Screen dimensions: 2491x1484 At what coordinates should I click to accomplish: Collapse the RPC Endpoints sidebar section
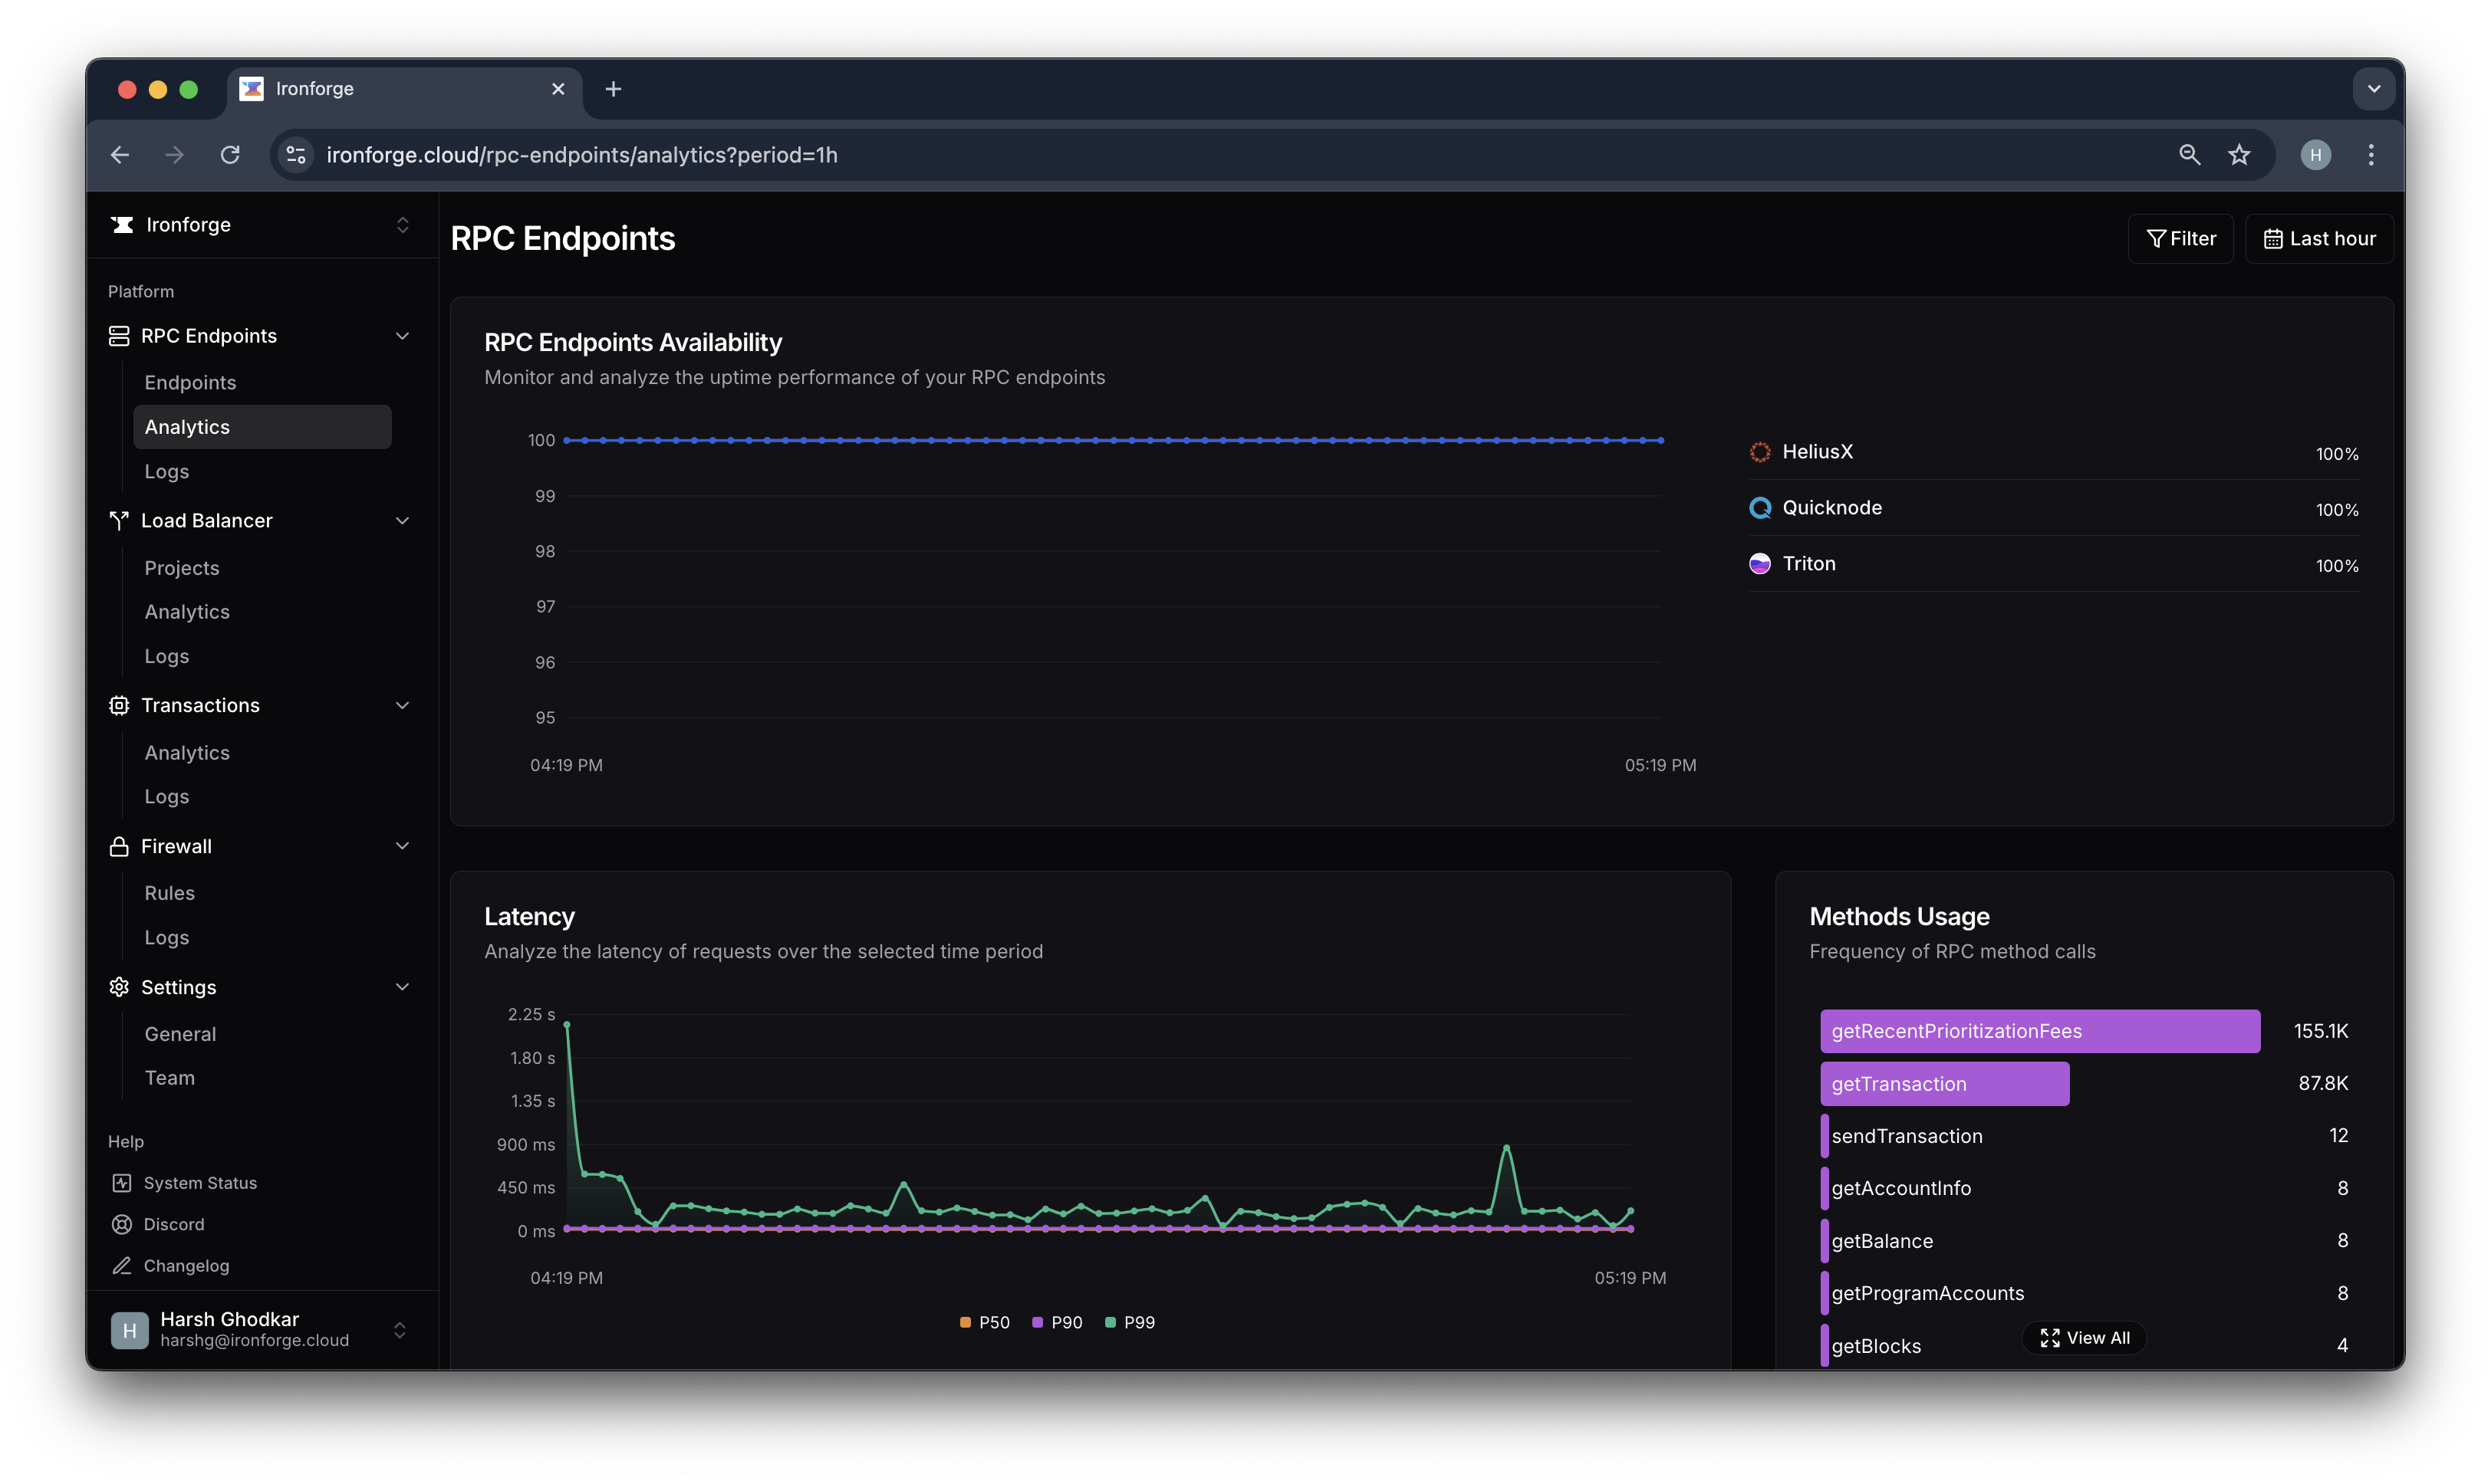402,336
